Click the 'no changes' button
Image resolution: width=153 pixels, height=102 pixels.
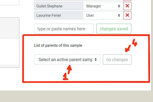(x=117, y=59)
